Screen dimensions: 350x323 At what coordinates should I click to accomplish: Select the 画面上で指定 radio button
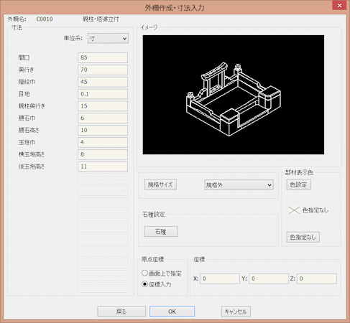144,273
